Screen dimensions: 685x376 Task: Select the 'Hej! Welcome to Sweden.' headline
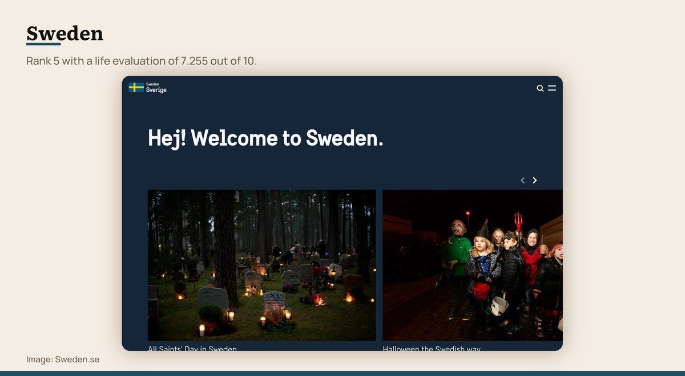pos(265,138)
